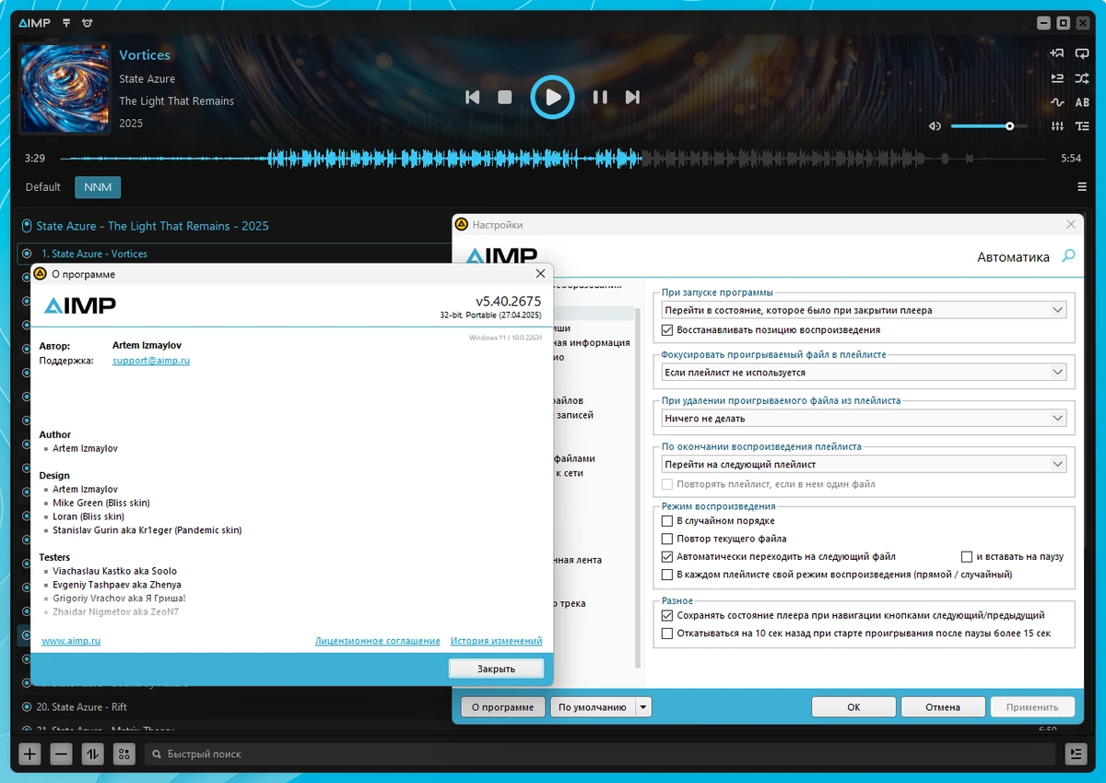This screenshot has width=1106, height=783.
Task: Open 'Если плейлист не используется' dropdown
Action: 864,373
